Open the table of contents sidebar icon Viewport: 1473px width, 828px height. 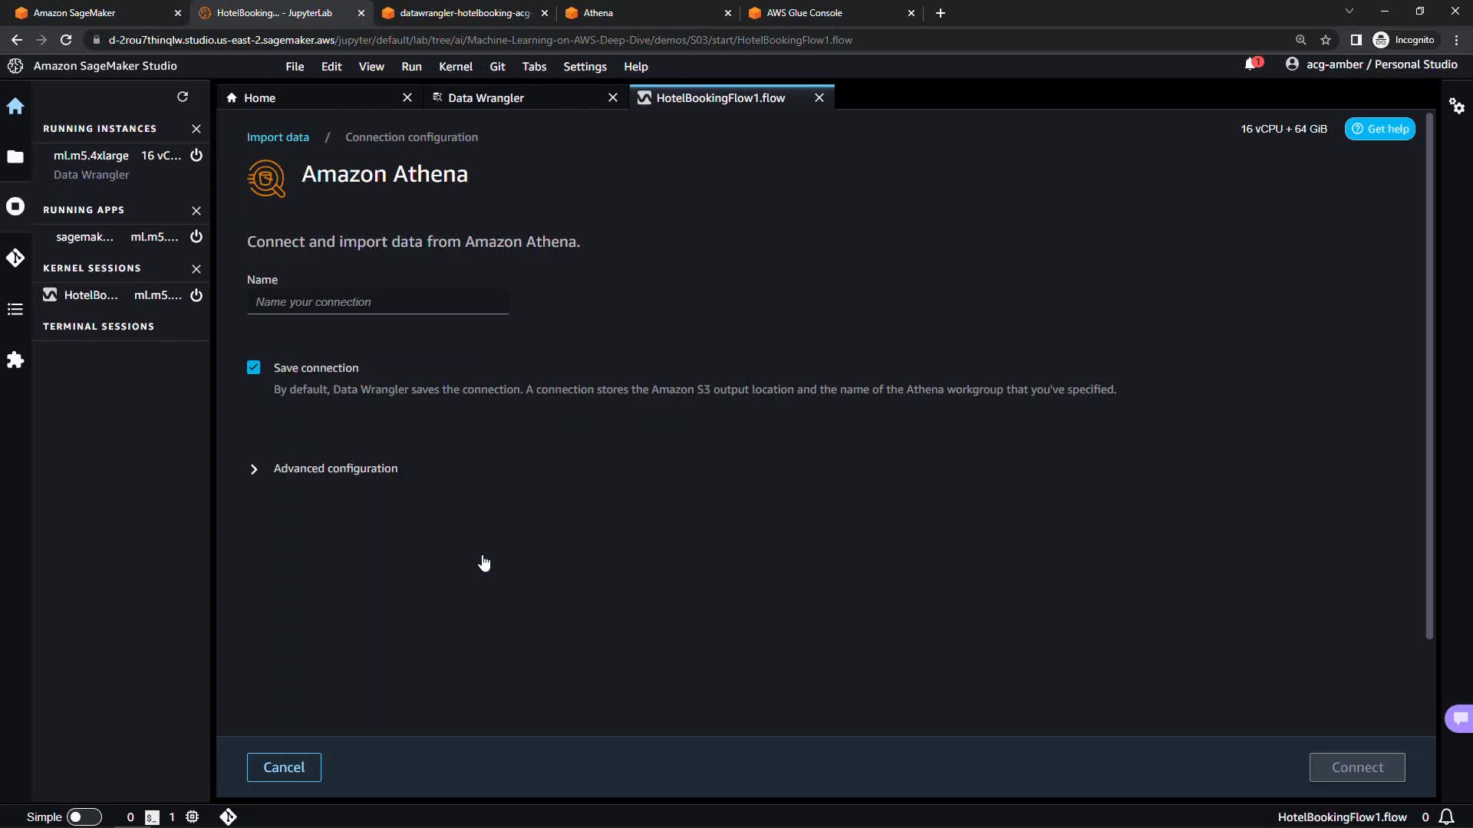(x=15, y=310)
